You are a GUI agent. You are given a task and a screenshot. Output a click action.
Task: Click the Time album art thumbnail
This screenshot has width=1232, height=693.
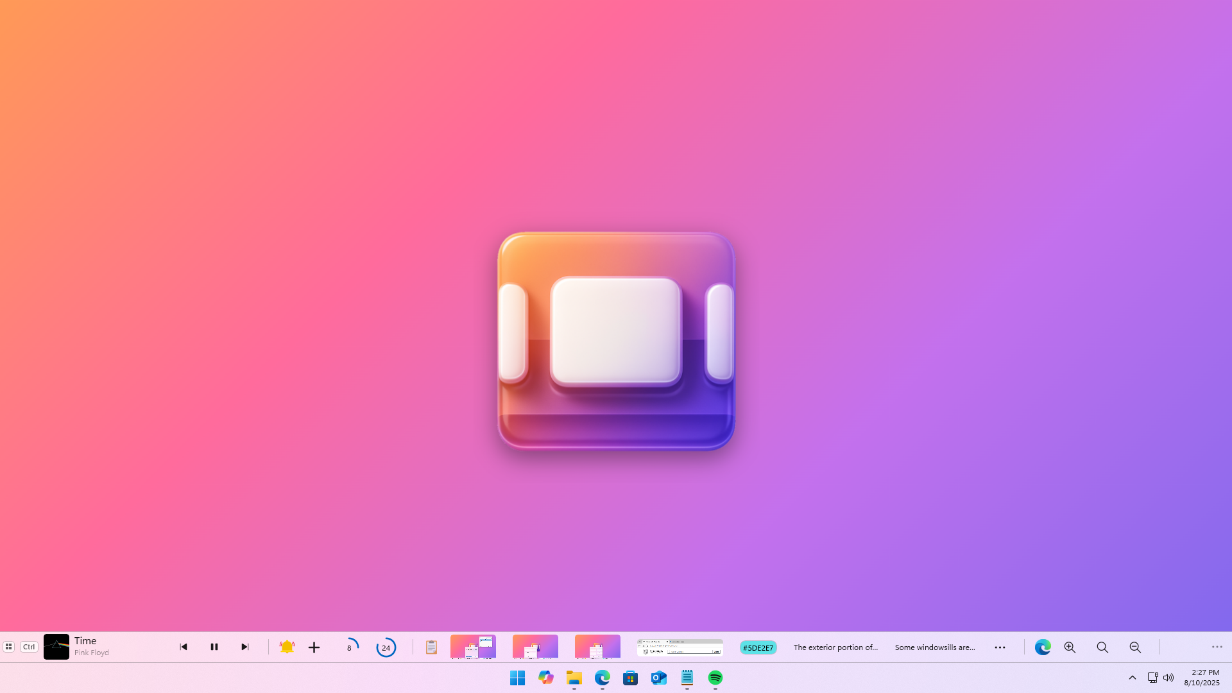56,647
